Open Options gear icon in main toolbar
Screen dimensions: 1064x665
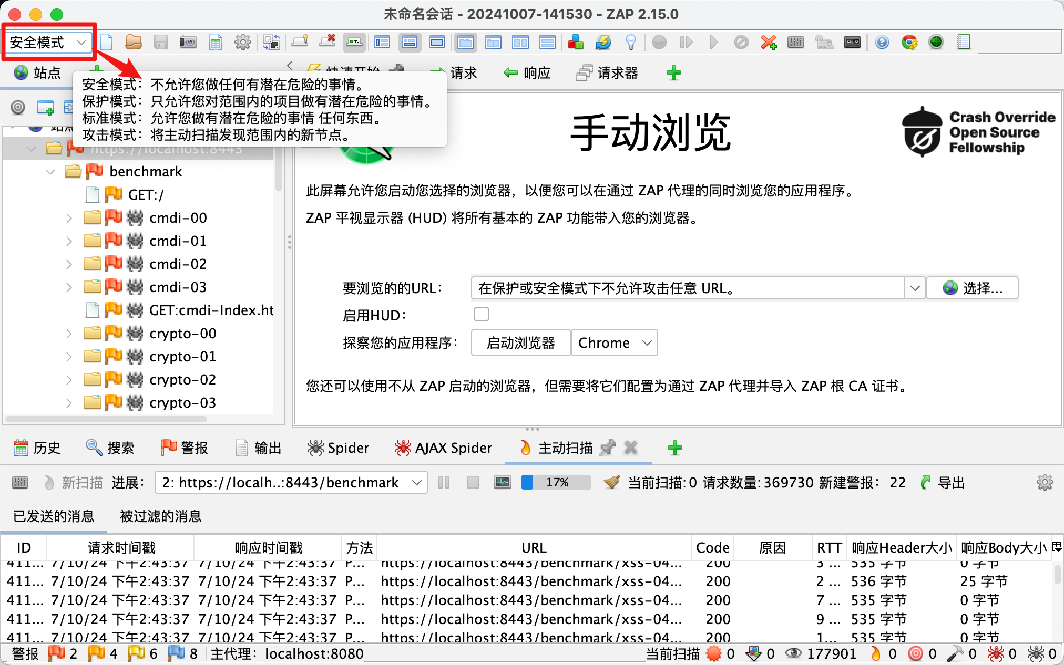[x=242, y=42]
